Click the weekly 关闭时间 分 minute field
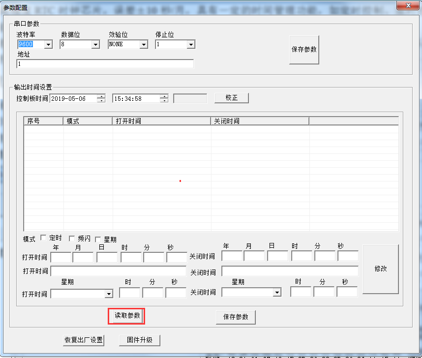Image resolution: width=422 pixels, height=358 pixels. (324, 292)
